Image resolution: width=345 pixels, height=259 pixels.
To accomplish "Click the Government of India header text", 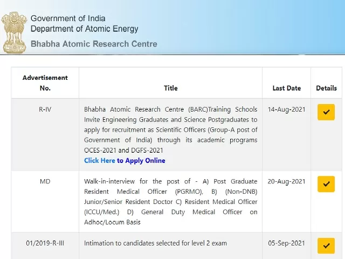I will click(x=68, y=18).
